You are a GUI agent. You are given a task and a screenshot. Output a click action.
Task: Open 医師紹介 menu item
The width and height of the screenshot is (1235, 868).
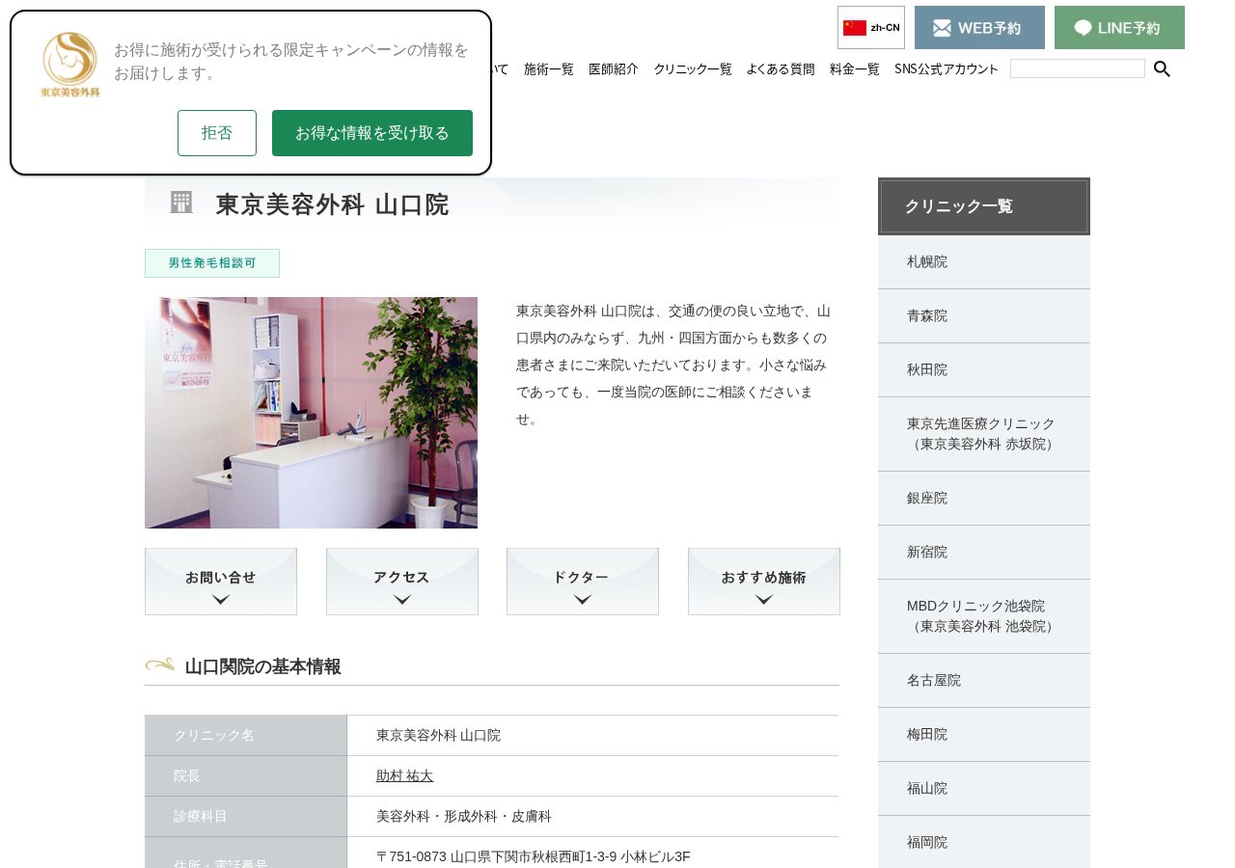point(614,68)
